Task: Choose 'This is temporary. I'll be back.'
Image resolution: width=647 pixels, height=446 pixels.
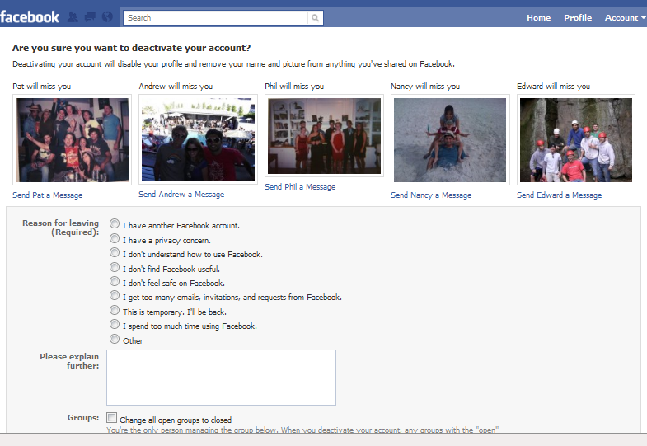Action: pyautogui.click(x=115, y=311)
